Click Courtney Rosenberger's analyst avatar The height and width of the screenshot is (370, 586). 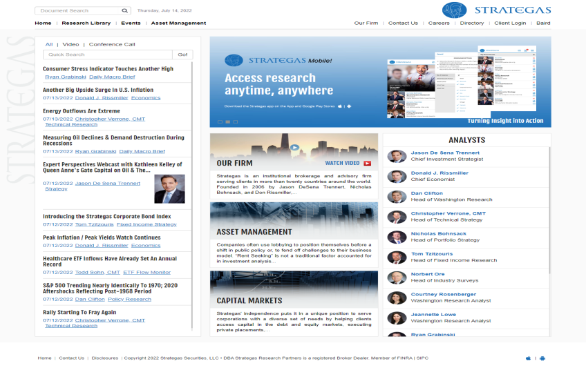click(397, 298)
